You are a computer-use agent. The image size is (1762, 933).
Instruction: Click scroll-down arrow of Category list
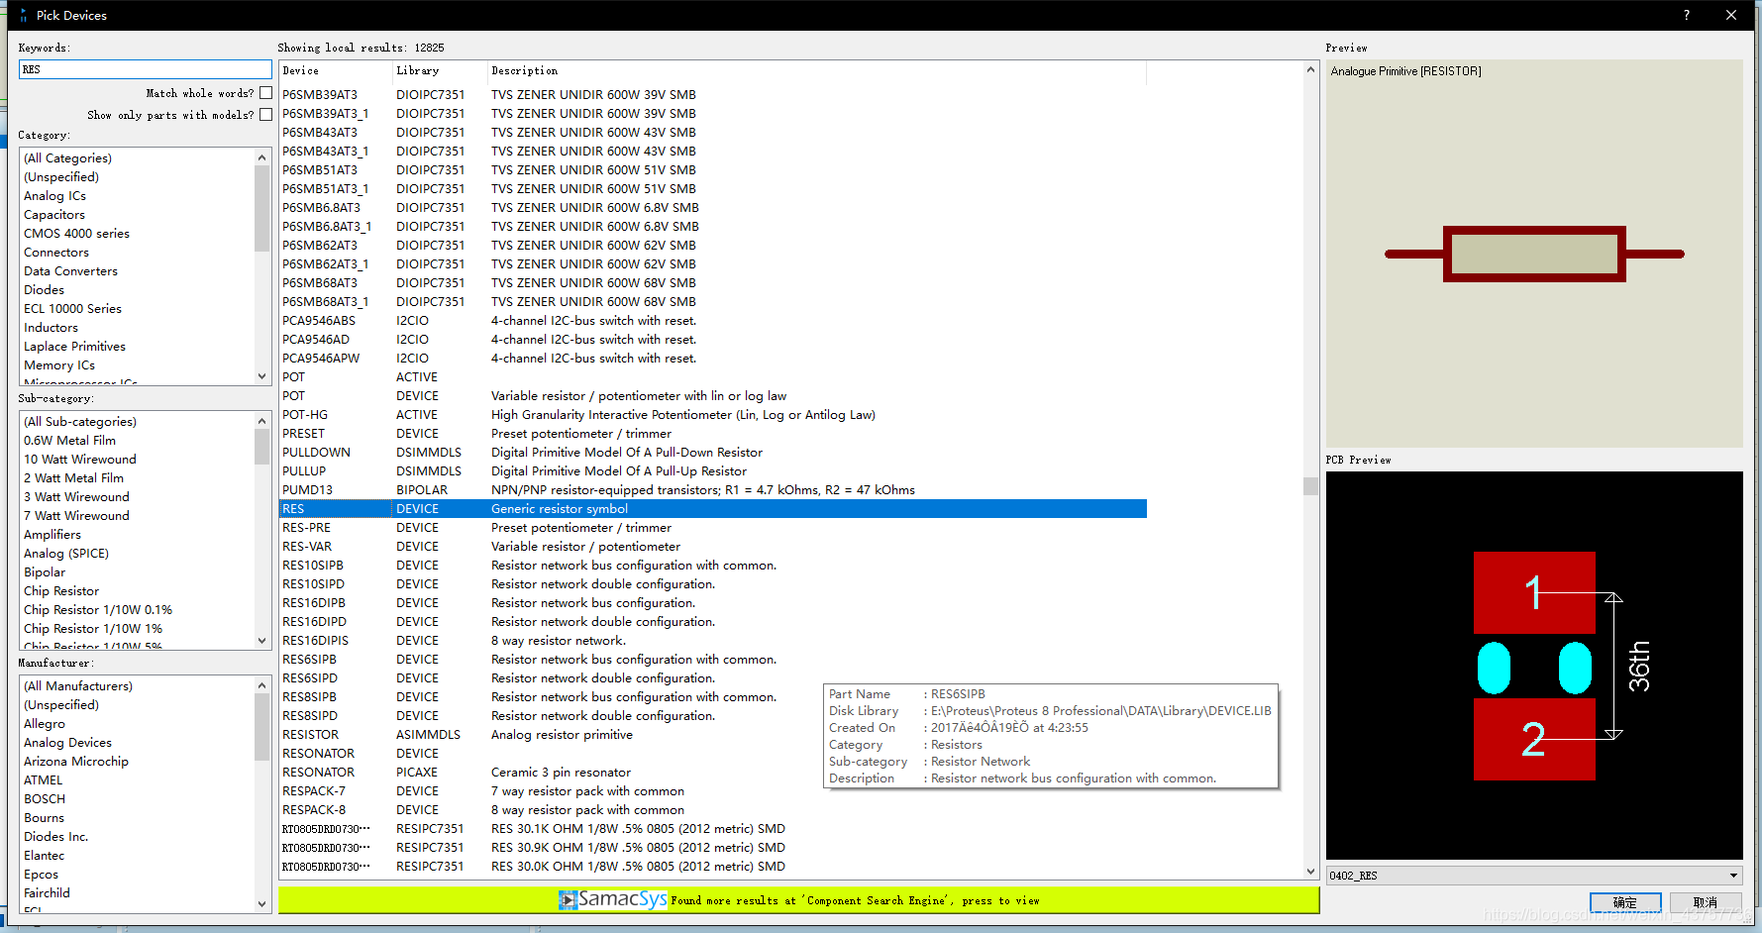coord(262,375)
